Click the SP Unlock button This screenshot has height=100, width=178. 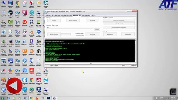click(92, 21)
